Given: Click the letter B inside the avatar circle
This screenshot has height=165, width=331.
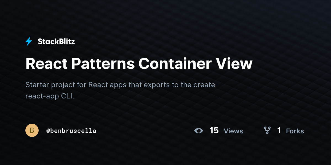Looking at the screenshot, I should tap(32, 130).
